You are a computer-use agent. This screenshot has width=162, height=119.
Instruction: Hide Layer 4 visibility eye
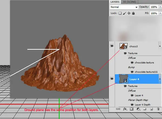[112, 79]
